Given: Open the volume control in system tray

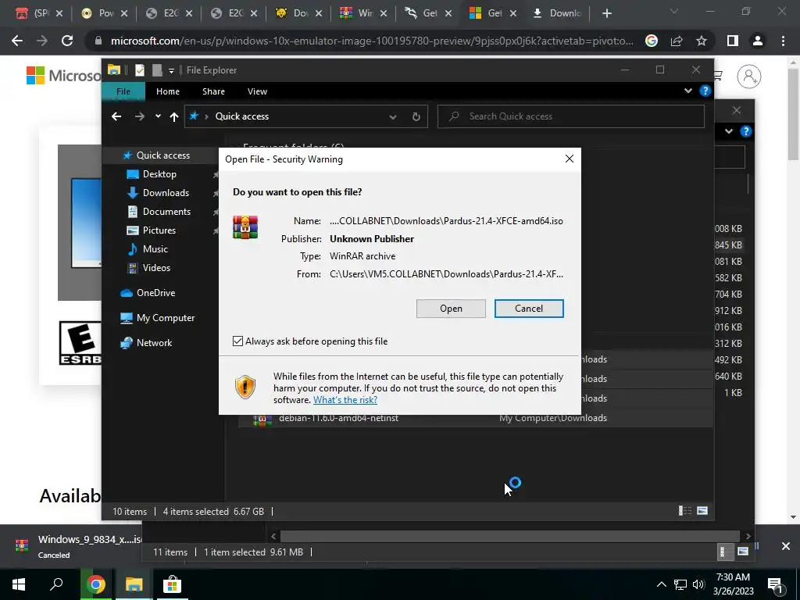Looking at the screenshot, I should [x=698, y=584].
